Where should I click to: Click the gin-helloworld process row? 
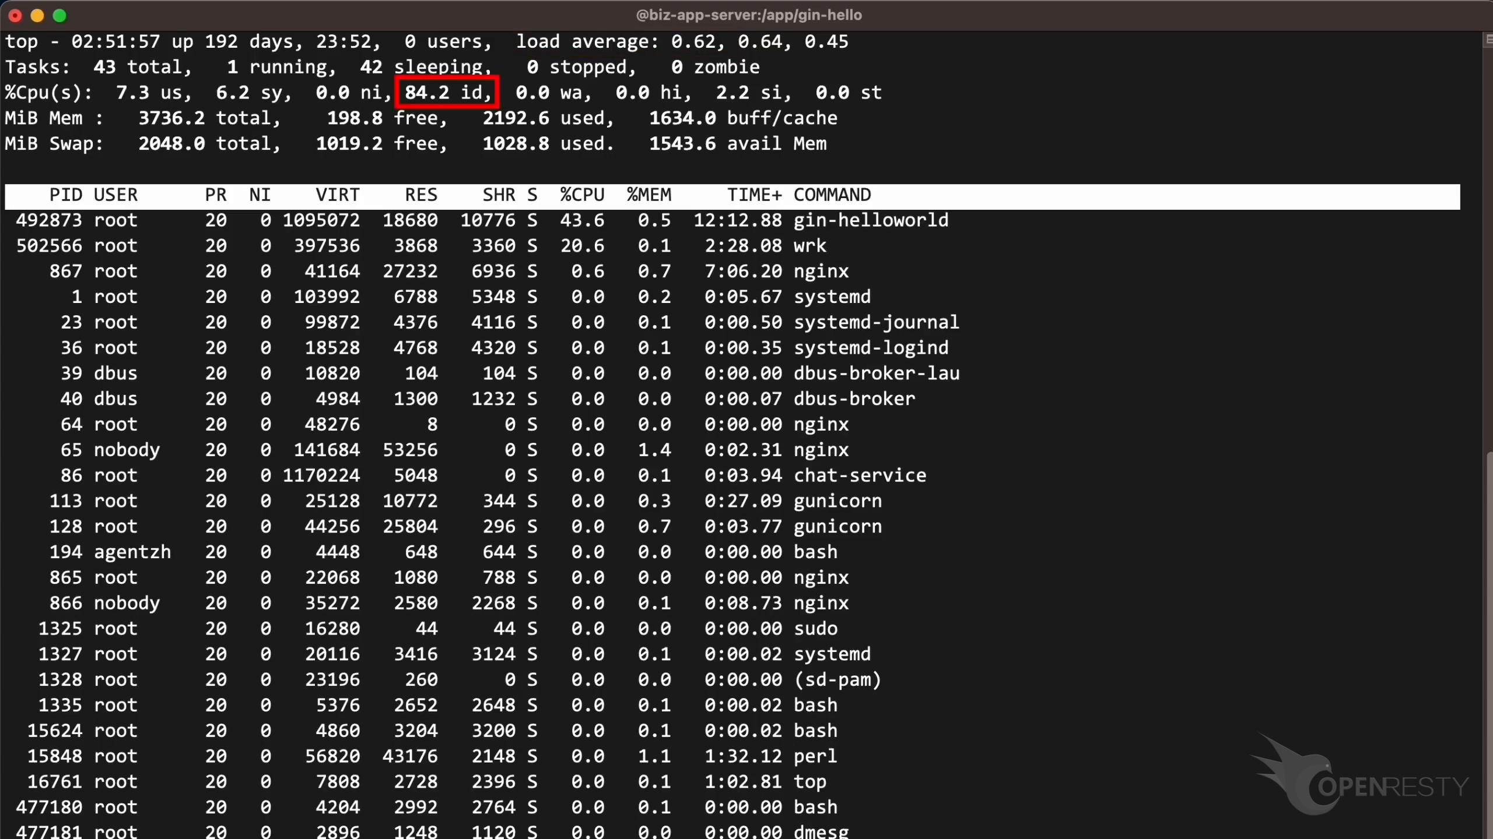tap(870, 221)
